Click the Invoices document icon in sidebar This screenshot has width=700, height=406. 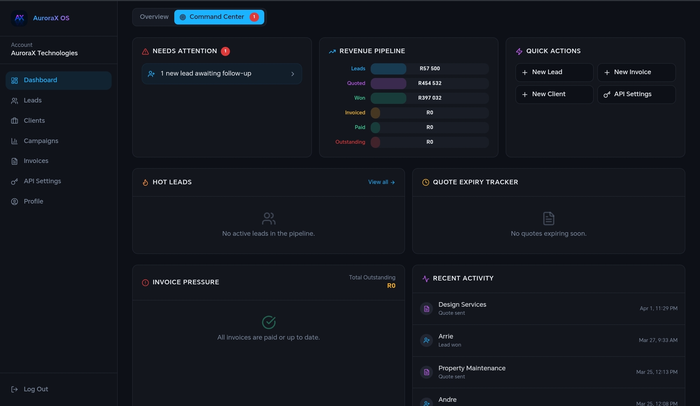click(14, 161)
